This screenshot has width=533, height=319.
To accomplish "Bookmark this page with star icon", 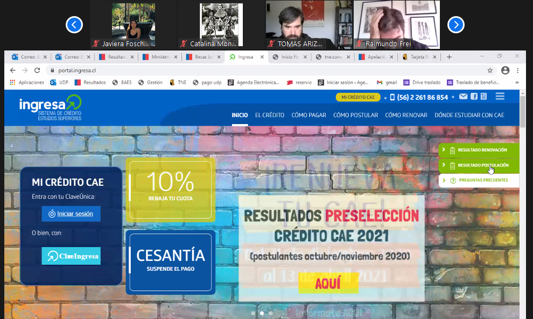I will pyautogui.click(x=490, y=70).
